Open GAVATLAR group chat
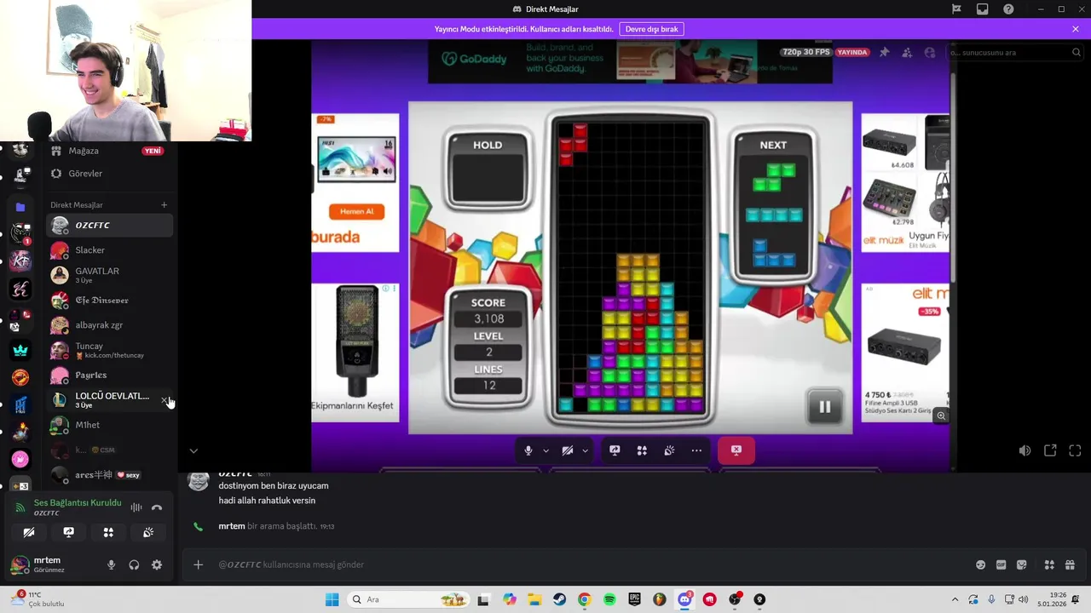Image resolution: width=1091 pixels, height=613 pixels. pos(109,275)
